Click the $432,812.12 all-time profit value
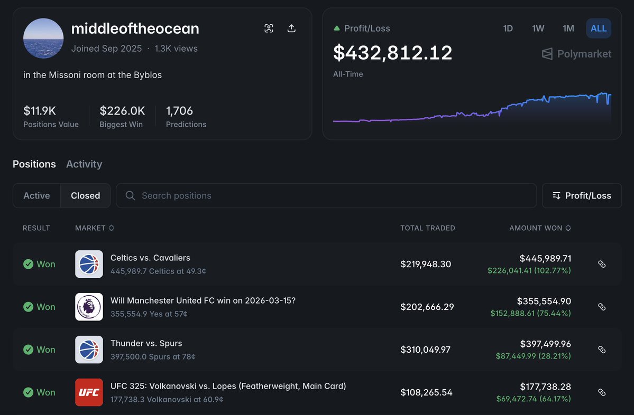634x415 pixels. [392, 53]
